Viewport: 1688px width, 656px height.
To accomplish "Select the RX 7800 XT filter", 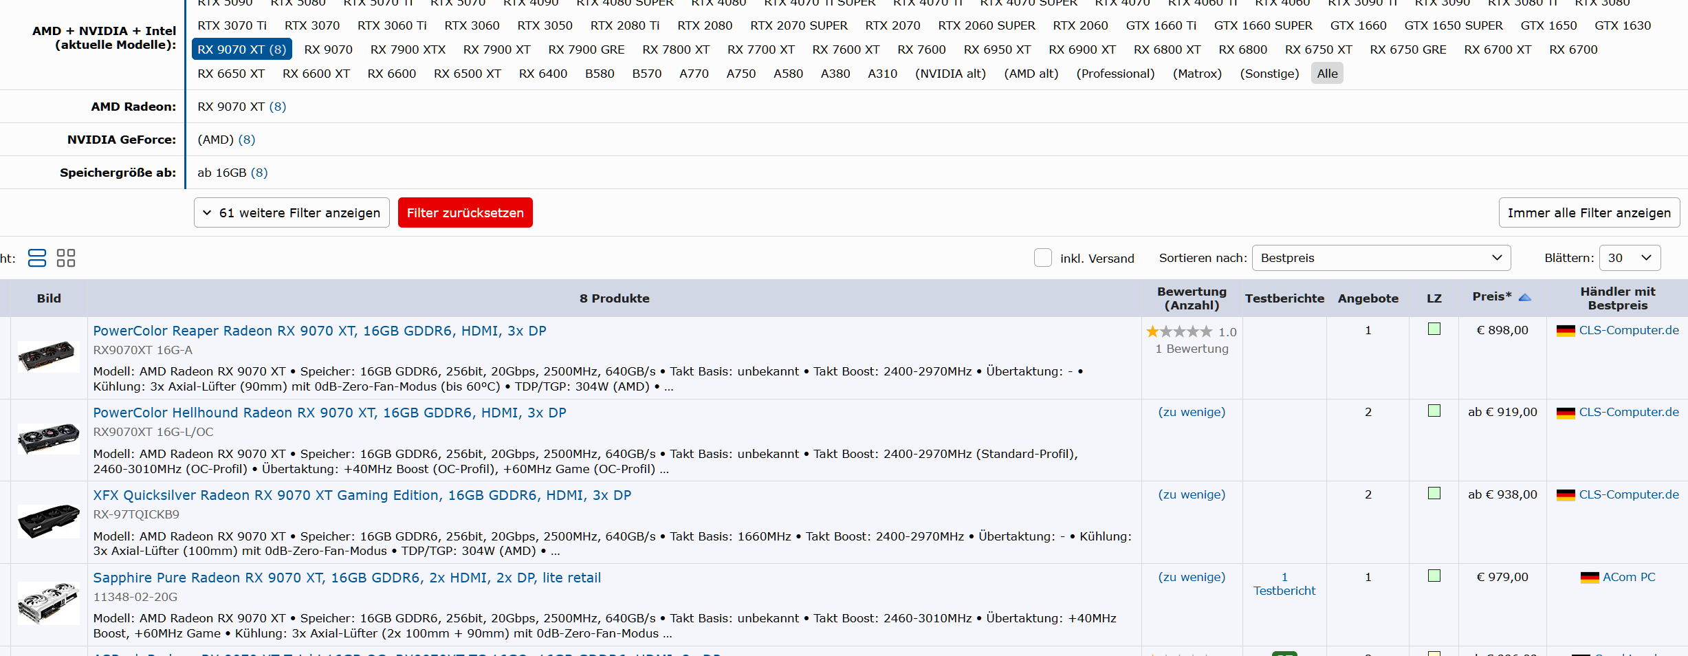I will click(x=676, y=50).
